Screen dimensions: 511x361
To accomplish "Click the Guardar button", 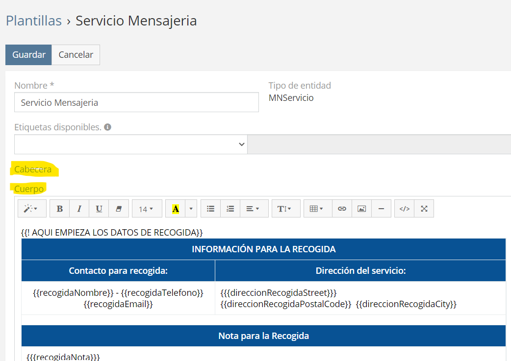I will 28,55.
